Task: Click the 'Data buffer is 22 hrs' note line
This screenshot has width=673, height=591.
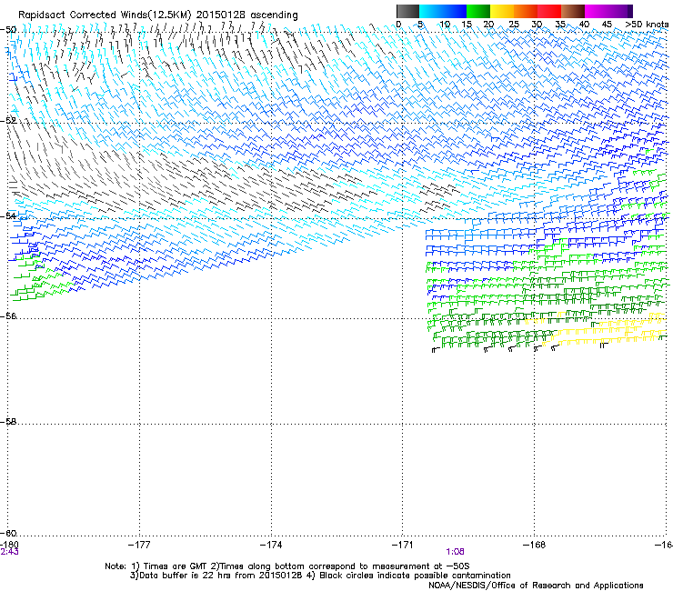Action: point(320,576)
